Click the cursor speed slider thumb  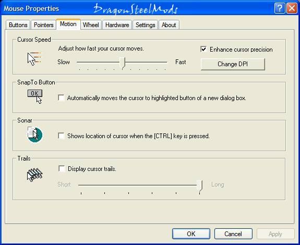pos(122,63)
